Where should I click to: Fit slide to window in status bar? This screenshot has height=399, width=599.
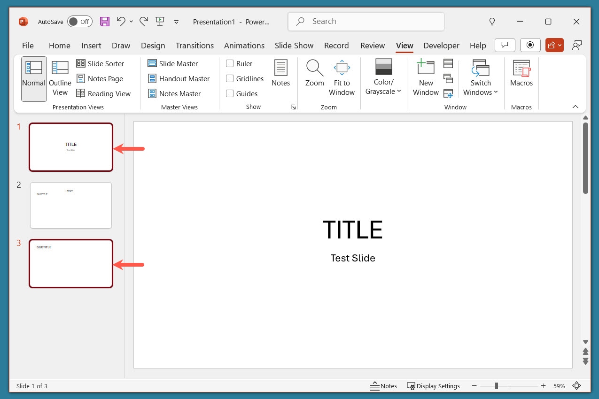576,386
